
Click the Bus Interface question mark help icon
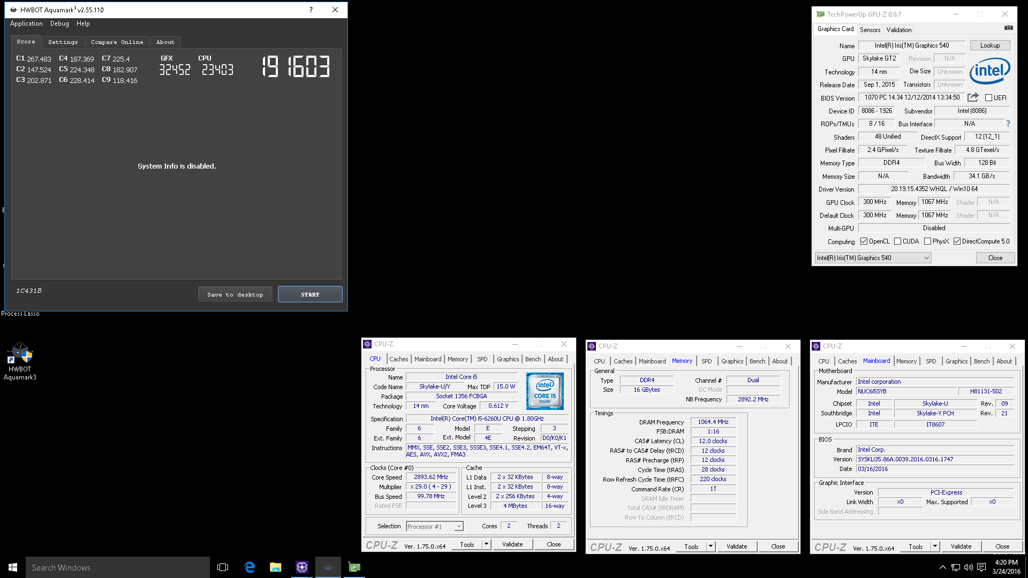pyautogui.click(x=1008, y=124)
